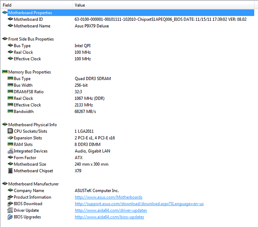Open the aida64.com driver-updates link

click(111, 210)
